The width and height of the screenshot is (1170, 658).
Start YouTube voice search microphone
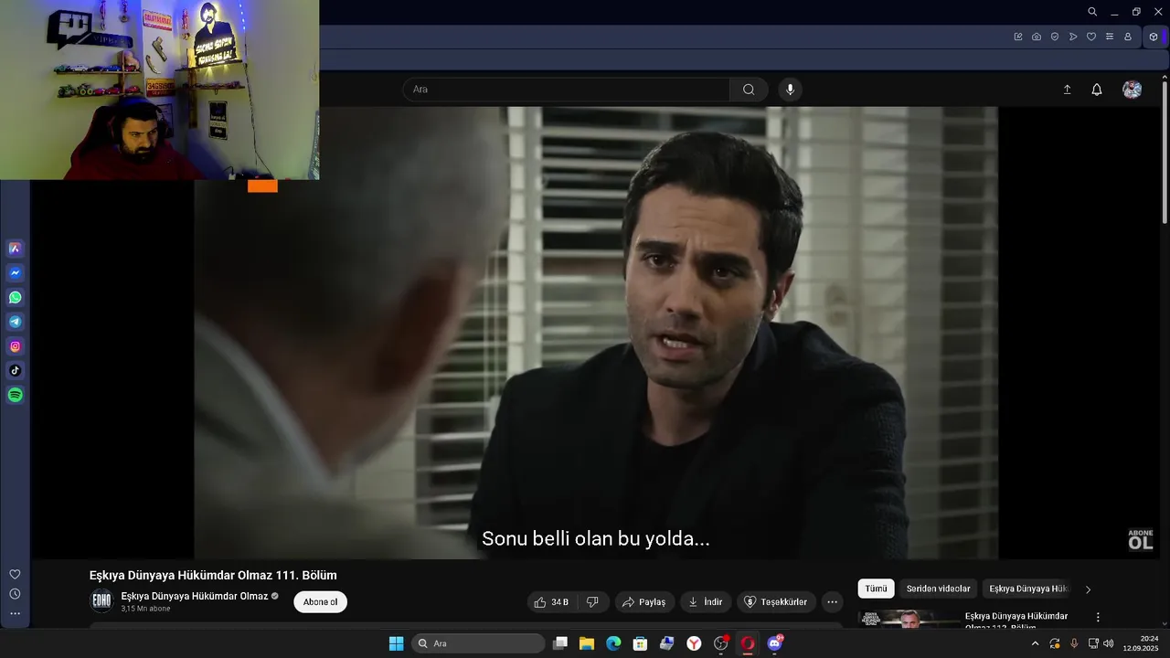(791, 90)
